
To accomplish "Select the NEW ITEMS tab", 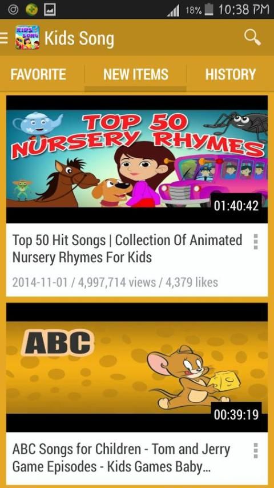I will tap(136, 74).
